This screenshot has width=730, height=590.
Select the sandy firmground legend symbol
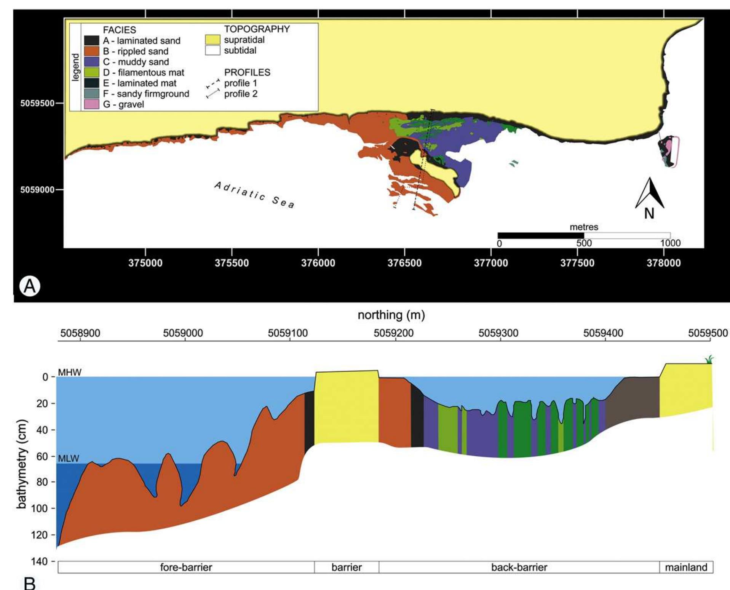pos(91,91)
